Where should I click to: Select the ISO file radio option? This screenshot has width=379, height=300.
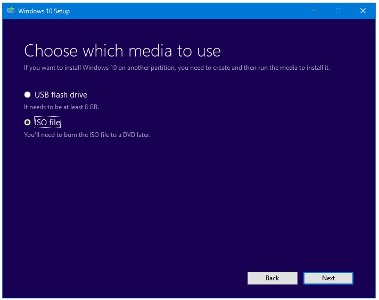(x=27, y=123)
